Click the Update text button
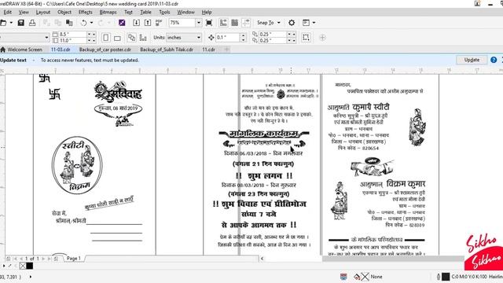 (x=472, y=60)
